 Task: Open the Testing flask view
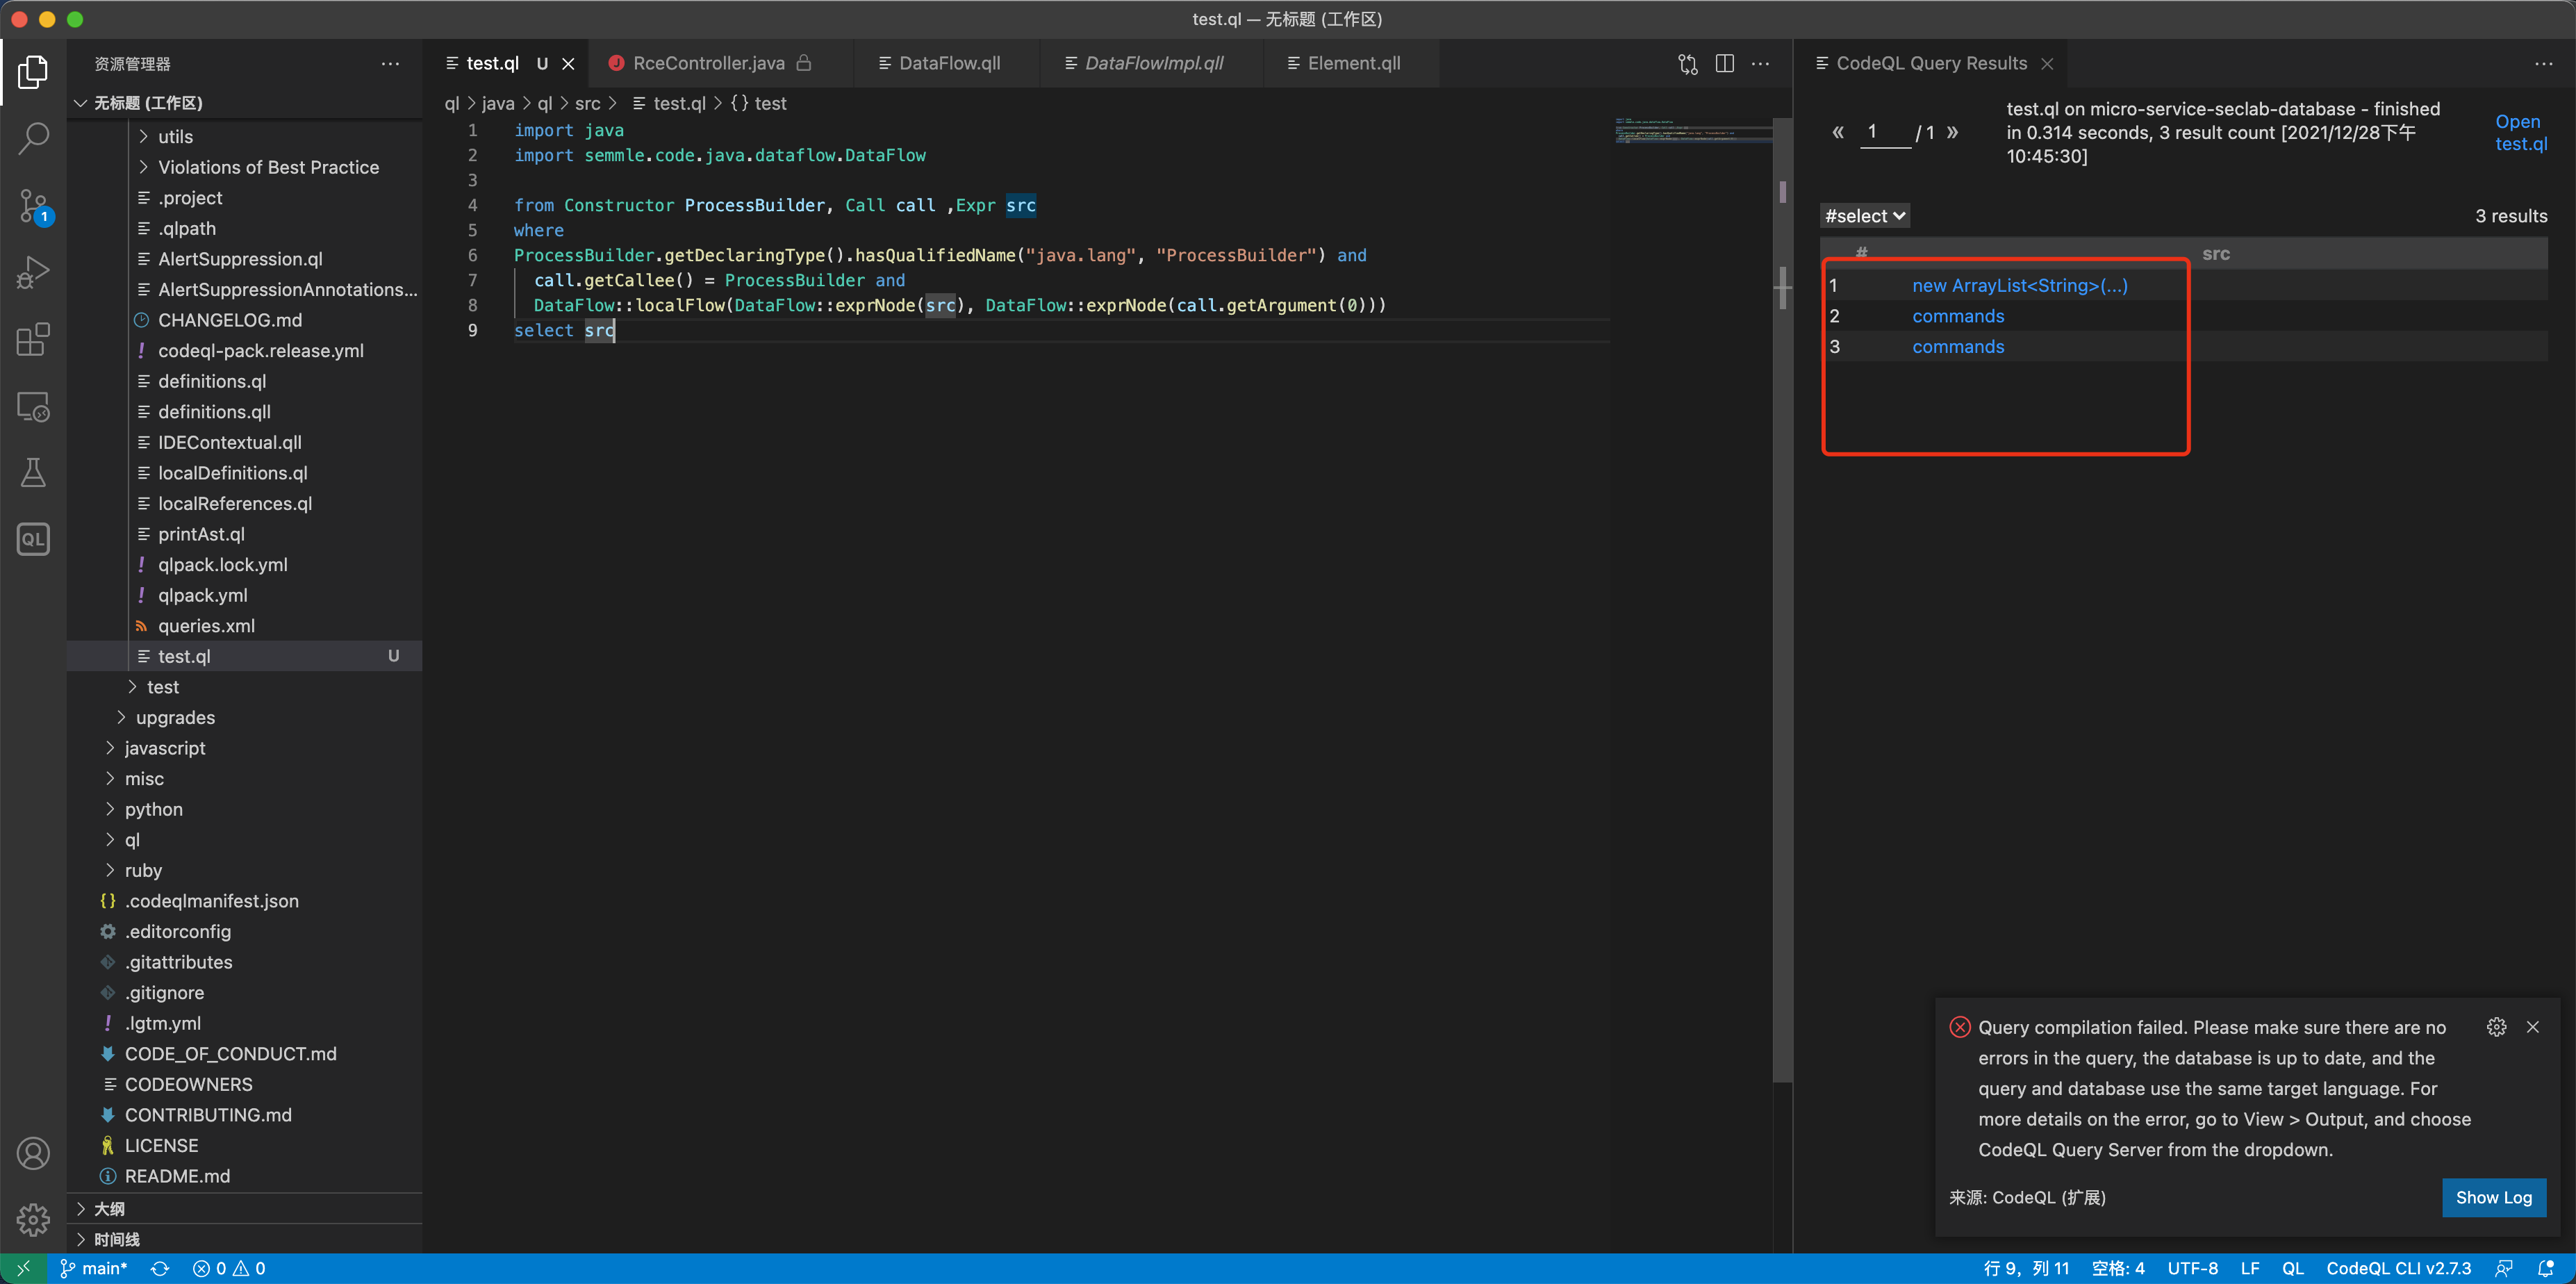[33, 472]
